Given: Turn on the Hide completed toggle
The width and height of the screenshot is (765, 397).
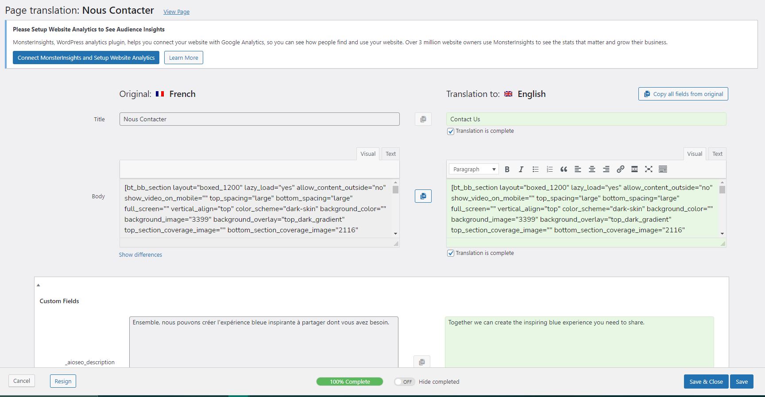Looking at the screenshot, I should coord(404,382).
